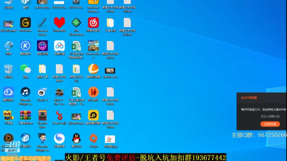Open 新建文件夹 (2) folder
Viewport: 287px width, 161px height.
pyautogui.click(x=76, y=69)
